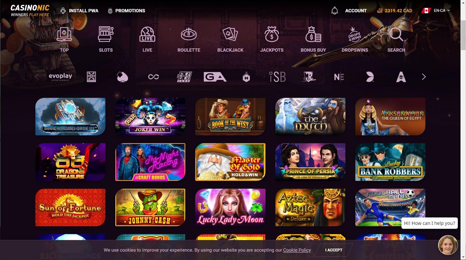Show next game providers with right arrow
466x260 pixels.
click(424, 77)
